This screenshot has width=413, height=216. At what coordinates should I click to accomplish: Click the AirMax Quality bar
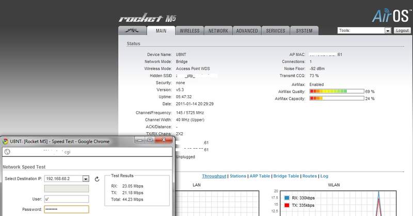[x=337, y=92]
